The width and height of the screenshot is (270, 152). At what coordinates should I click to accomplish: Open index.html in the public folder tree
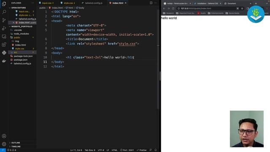pos(20,45)
